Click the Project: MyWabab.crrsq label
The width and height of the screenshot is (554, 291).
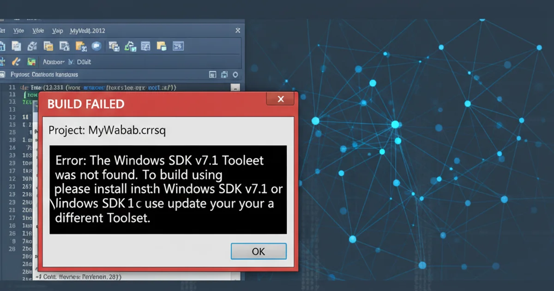click(x=107, y=130)
